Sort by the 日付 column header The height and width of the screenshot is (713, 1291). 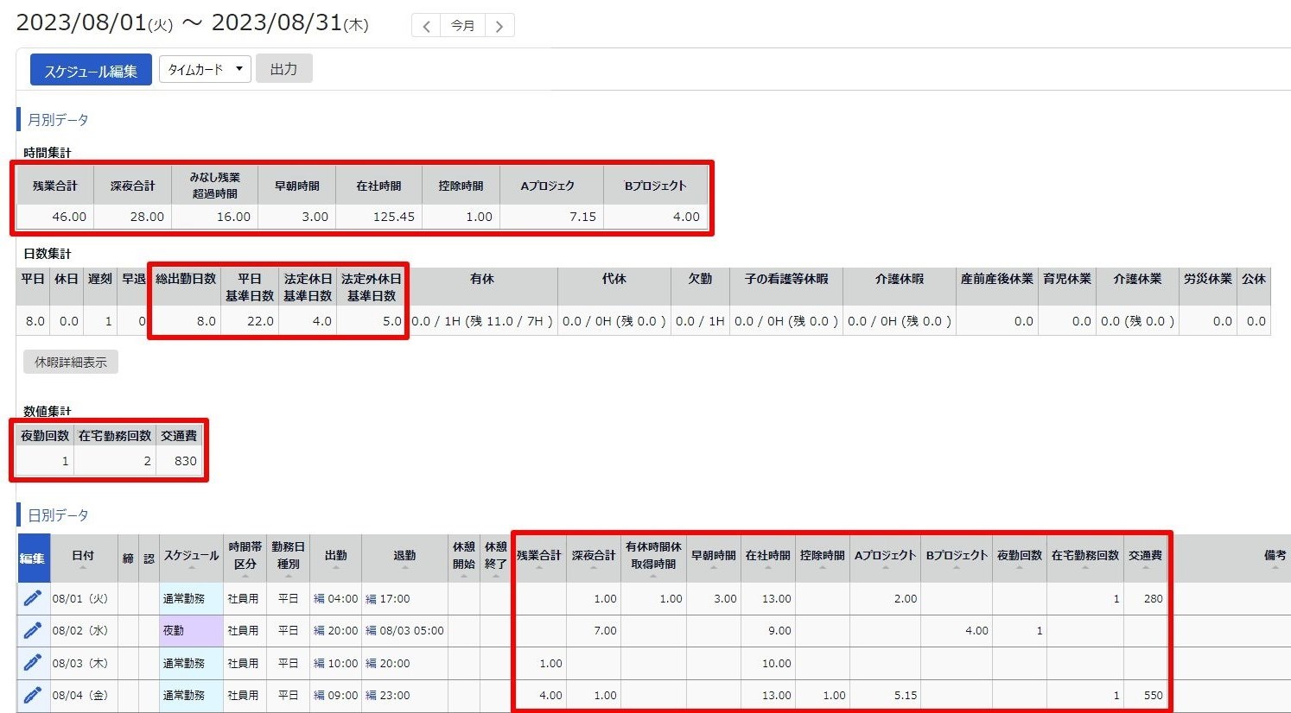(x=83, y=557)
